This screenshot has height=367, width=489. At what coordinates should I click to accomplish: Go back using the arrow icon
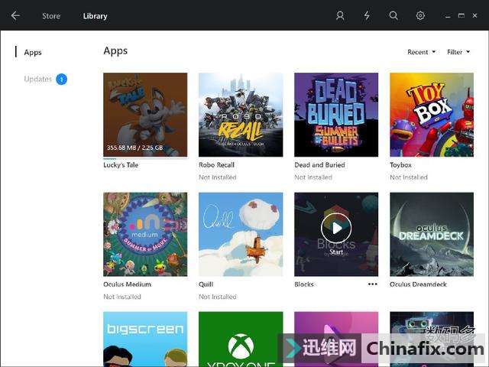pos(15,15)
